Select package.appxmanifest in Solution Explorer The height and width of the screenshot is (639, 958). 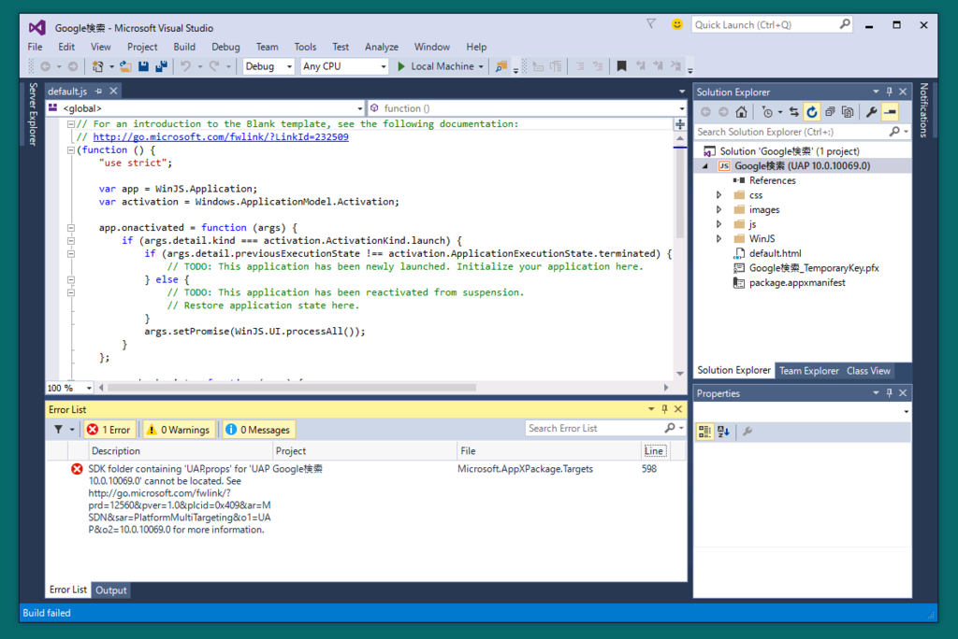click(796, 282)
